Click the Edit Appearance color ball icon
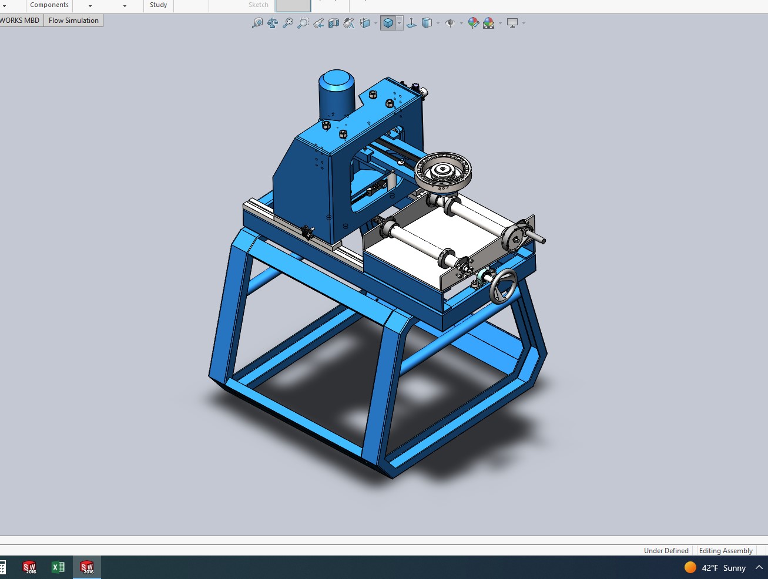Viewport: 768px width, 579px height. click(x=473, y=23)
